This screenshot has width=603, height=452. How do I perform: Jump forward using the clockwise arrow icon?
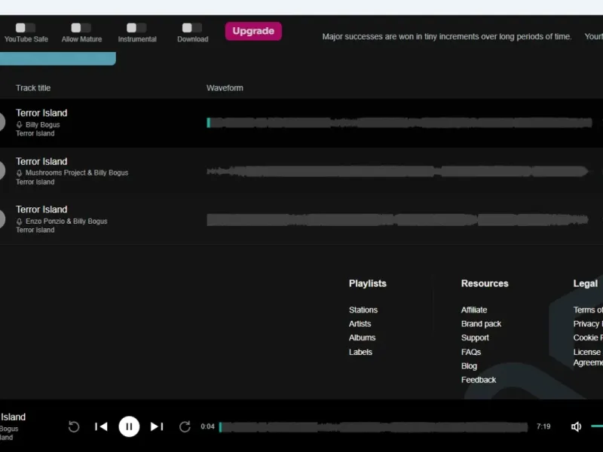(185, 426)
